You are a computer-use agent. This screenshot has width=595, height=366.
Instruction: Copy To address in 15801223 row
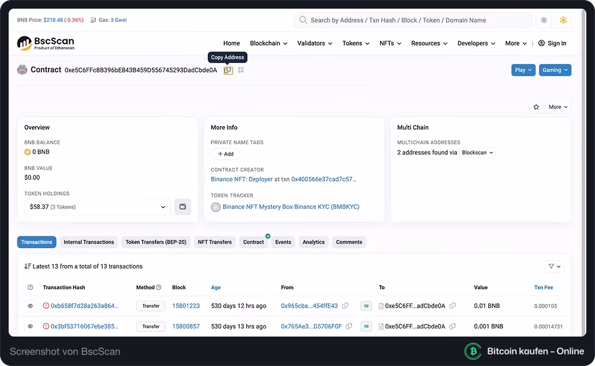coord(452,306)
